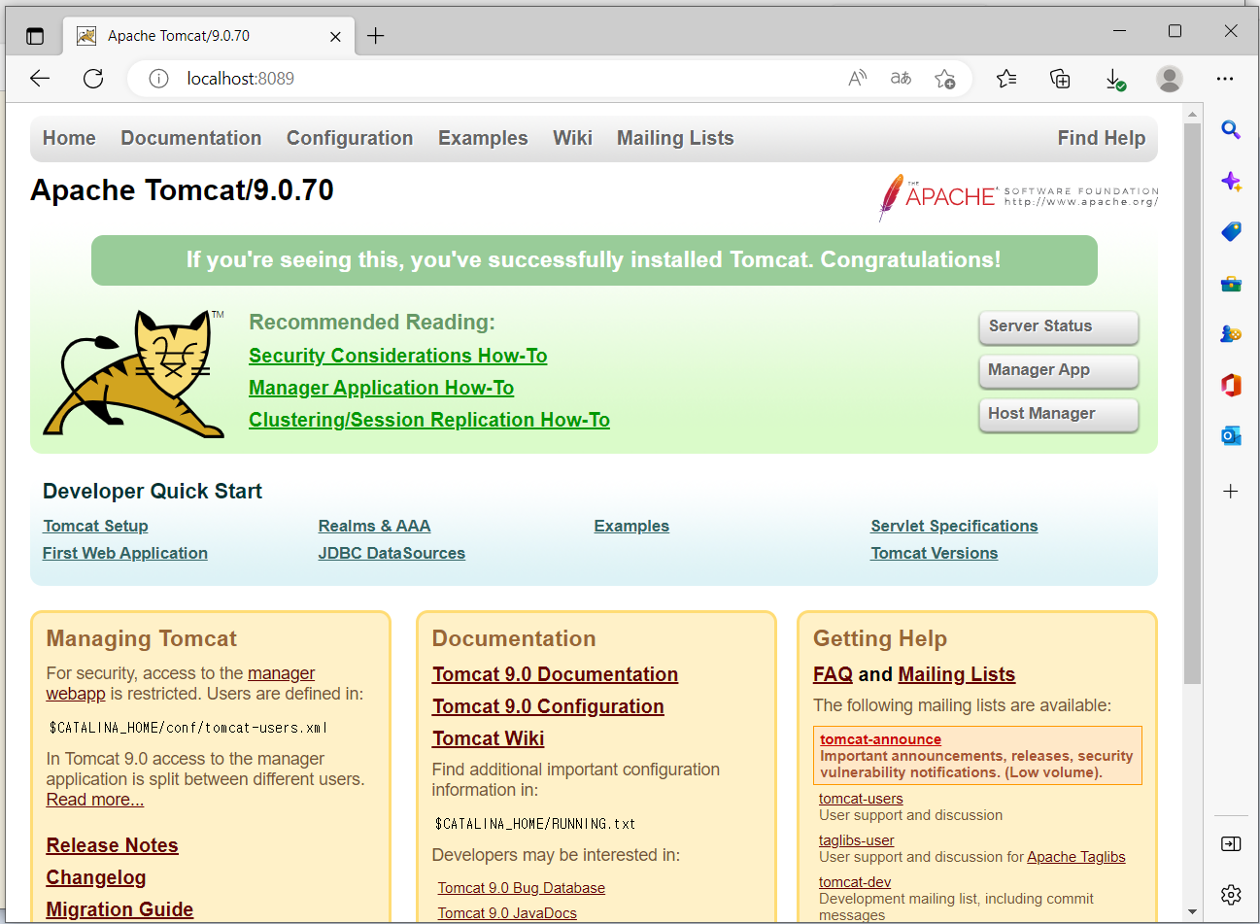1260x924 pixels.
Task: Open the Favorites list icon
Action: [x=1006, y=79]
